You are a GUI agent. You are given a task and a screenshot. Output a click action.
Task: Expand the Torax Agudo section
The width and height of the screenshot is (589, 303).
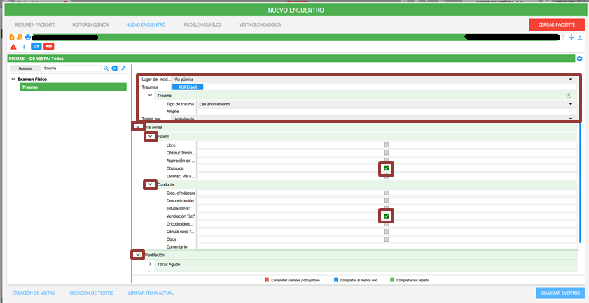(150, 265)
